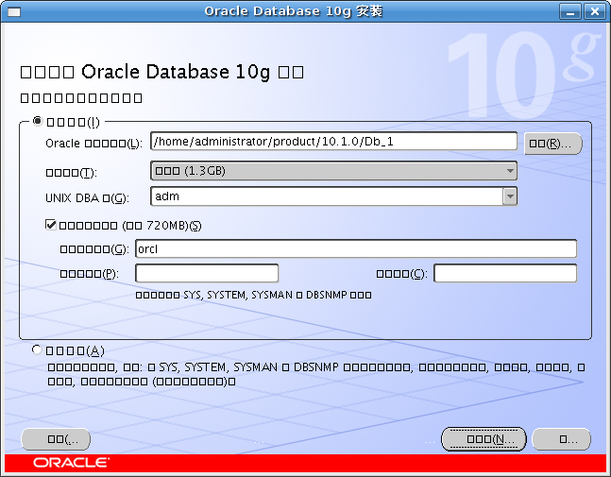Screen dimensions: 611x477
Task: Close the Oracle installer window
Action: pos(594,11)
